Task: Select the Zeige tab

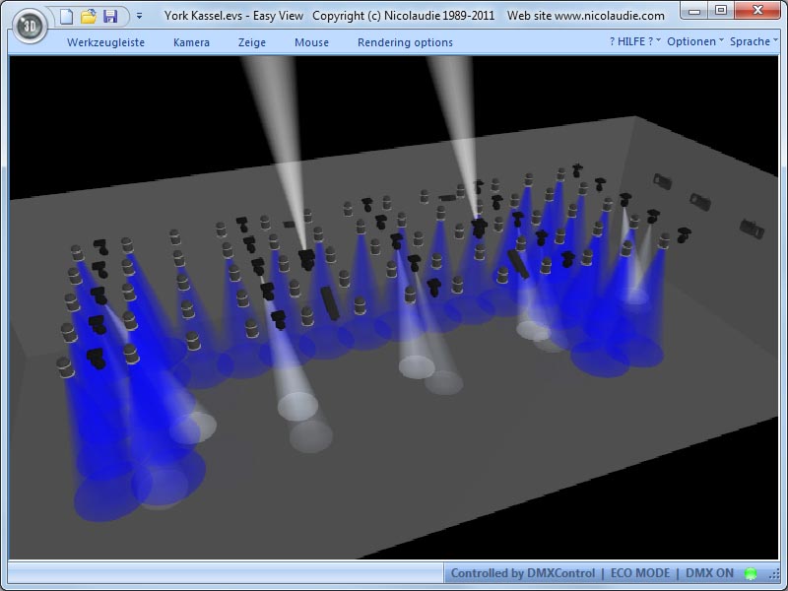Action: [x=252, y=42]
